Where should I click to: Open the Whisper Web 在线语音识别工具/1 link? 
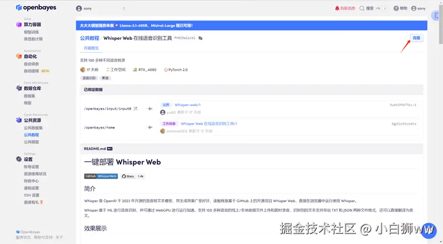click(209, 124)
